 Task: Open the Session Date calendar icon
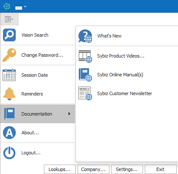pyautogui.click(x=9, y=75)
